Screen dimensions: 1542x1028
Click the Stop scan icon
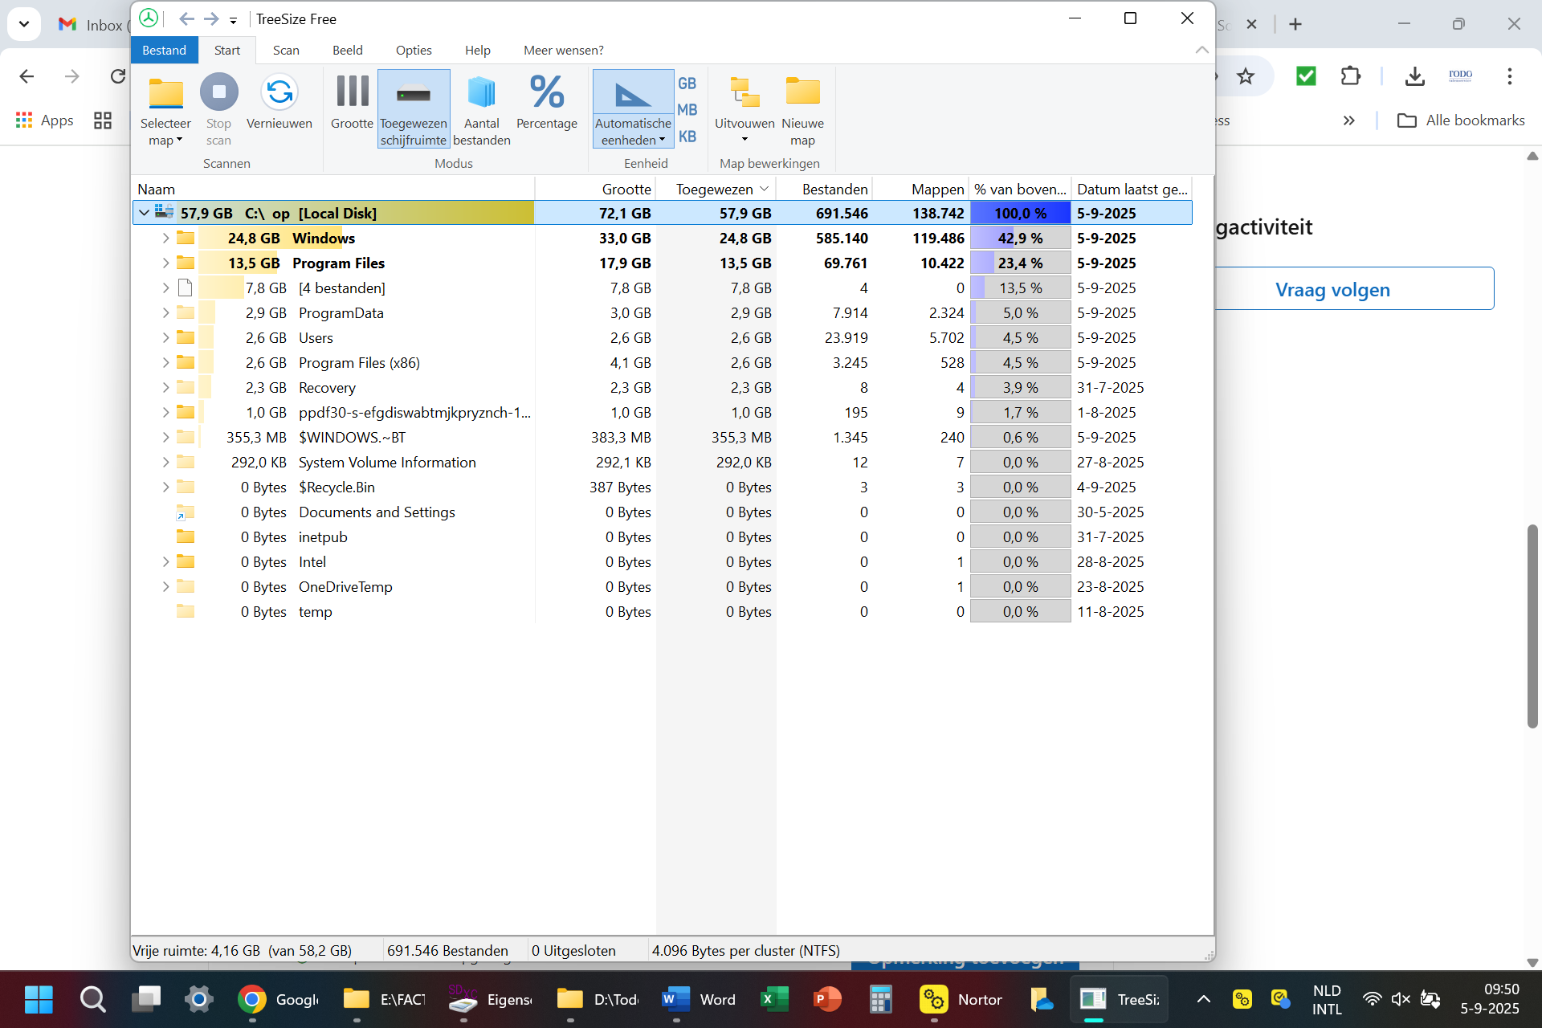tap(218, 93)
